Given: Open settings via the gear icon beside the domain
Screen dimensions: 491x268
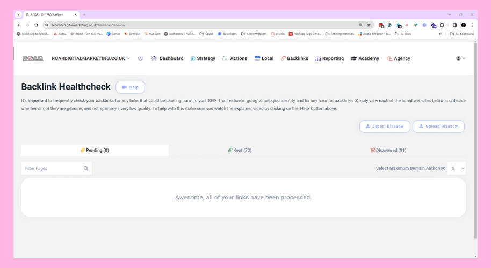Looking at the screenshot, I should coord(140,58).
